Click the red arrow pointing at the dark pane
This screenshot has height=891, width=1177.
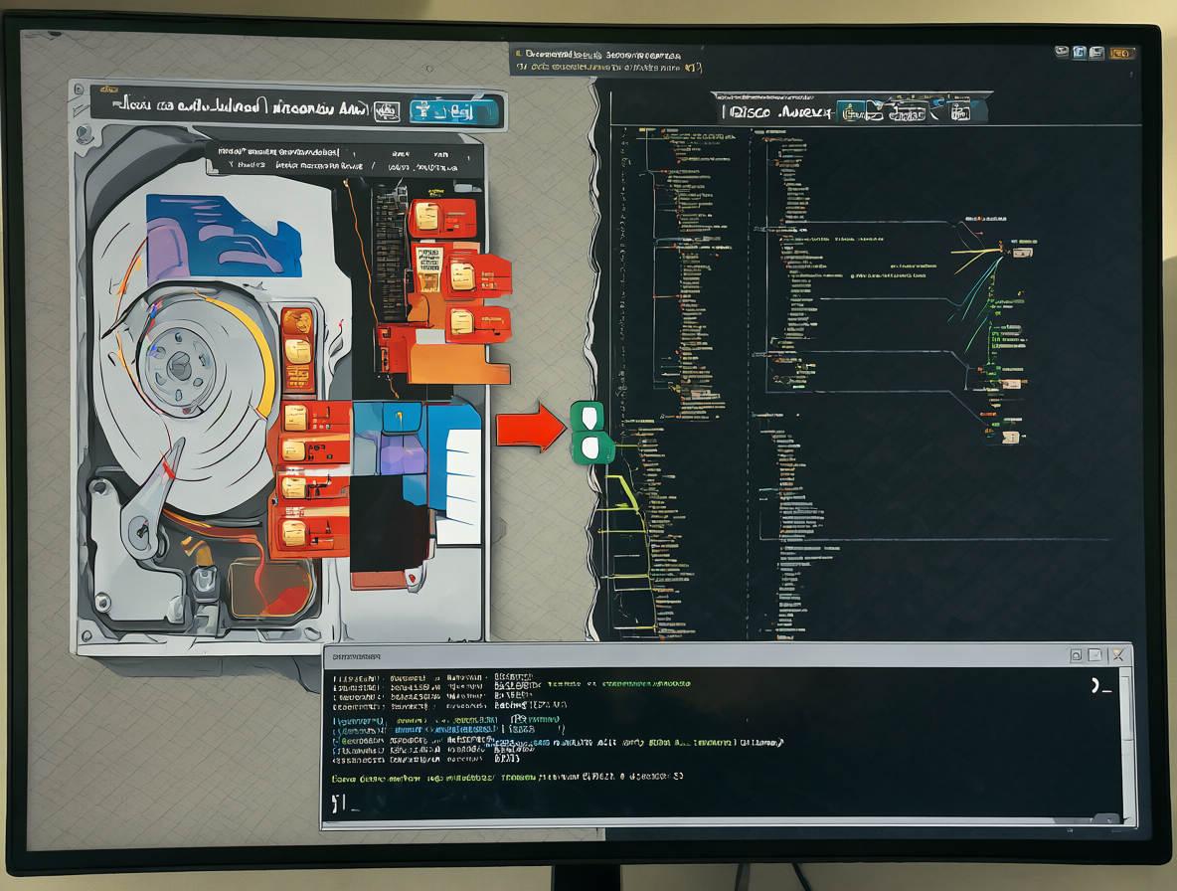(x=530, y=428)
